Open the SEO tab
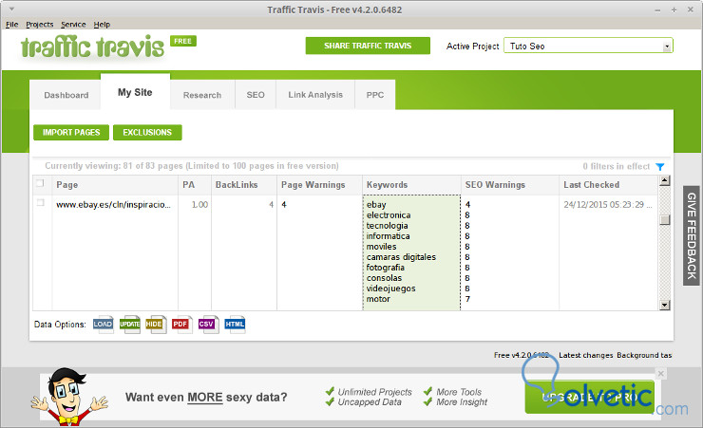This screenshot has width=703, height=428. [x=256, y=95]
